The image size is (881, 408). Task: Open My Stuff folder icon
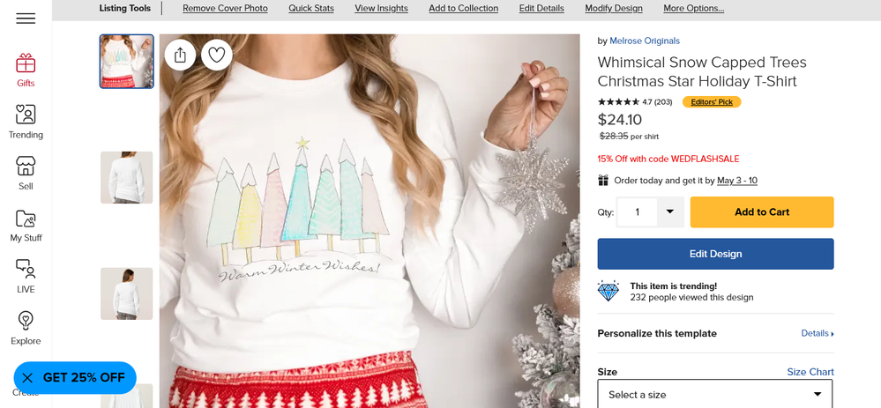[x=26, y=219]
